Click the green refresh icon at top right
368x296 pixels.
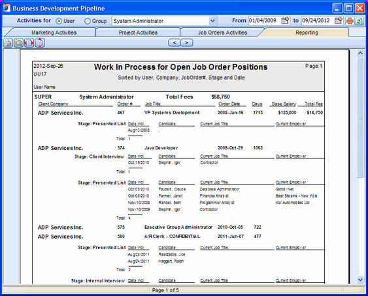coord(359,21)
